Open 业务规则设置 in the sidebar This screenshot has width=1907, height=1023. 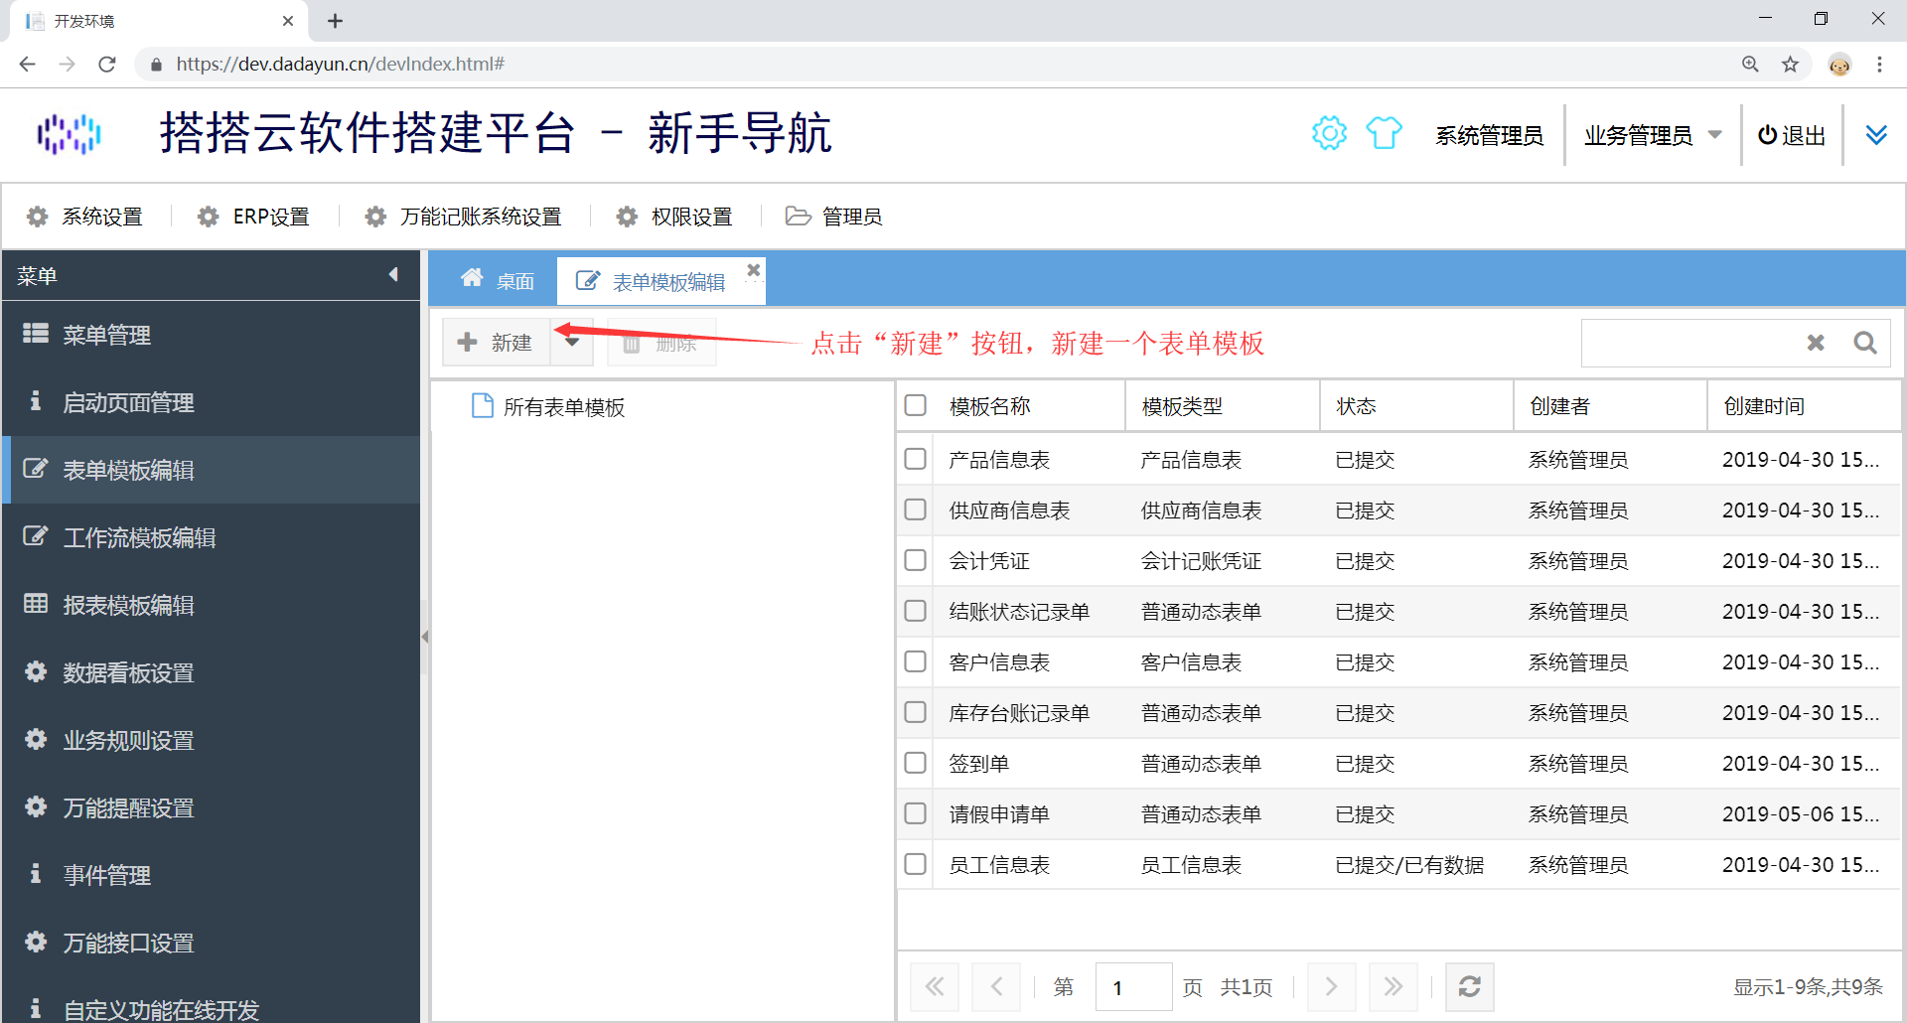(x=211, y=740)
